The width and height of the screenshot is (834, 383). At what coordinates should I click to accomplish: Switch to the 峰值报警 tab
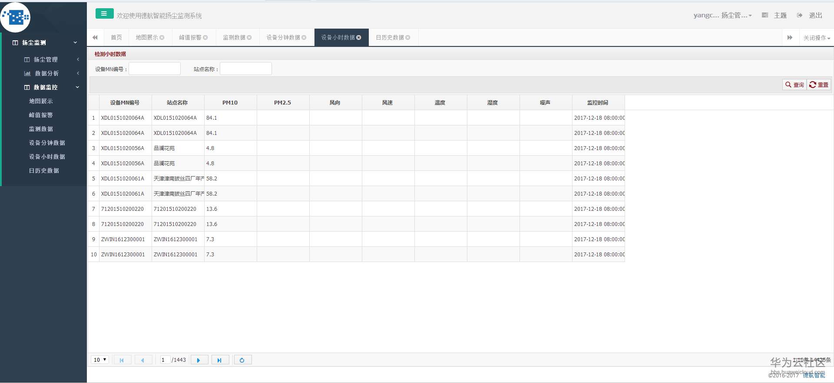tap(190, 38)
